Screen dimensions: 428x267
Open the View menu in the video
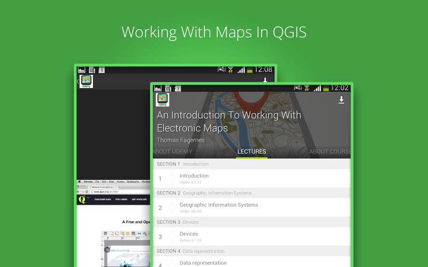point(111,182)
